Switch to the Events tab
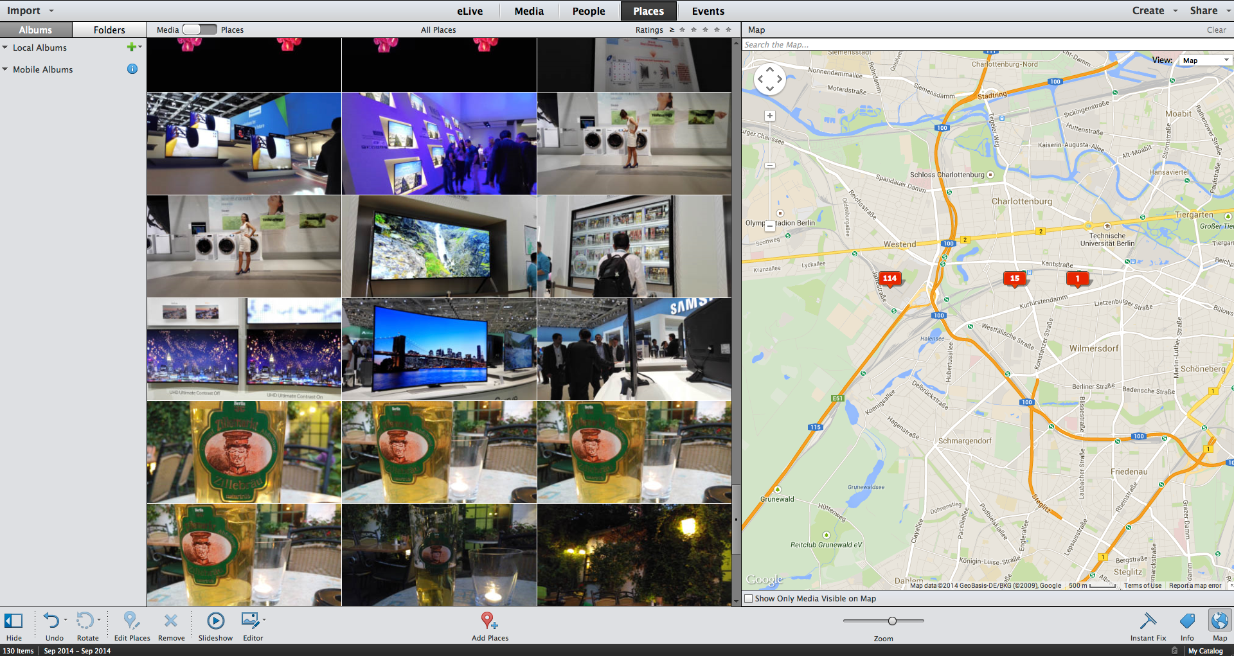The height and width of the screenshot is (656, 1234). click(708, 12)
